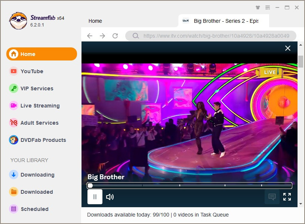Image resolution: width=305 pixels, height=224 pixels.
Task: Click the ITVX favicon on tab
Action: (186, 21)
